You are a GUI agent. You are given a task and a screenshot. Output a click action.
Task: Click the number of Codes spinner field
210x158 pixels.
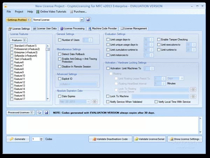(36, 139)
